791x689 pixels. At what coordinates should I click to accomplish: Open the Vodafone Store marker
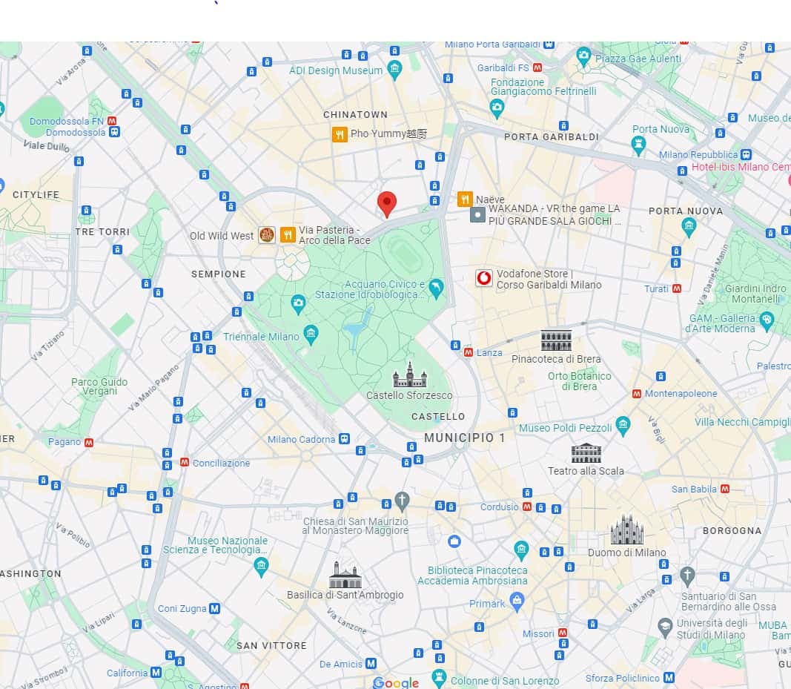(x=484, y=278)
